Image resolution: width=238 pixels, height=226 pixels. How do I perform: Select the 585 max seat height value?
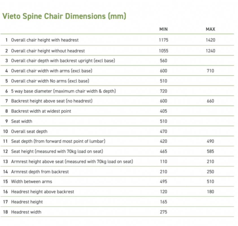pos(210,151)
